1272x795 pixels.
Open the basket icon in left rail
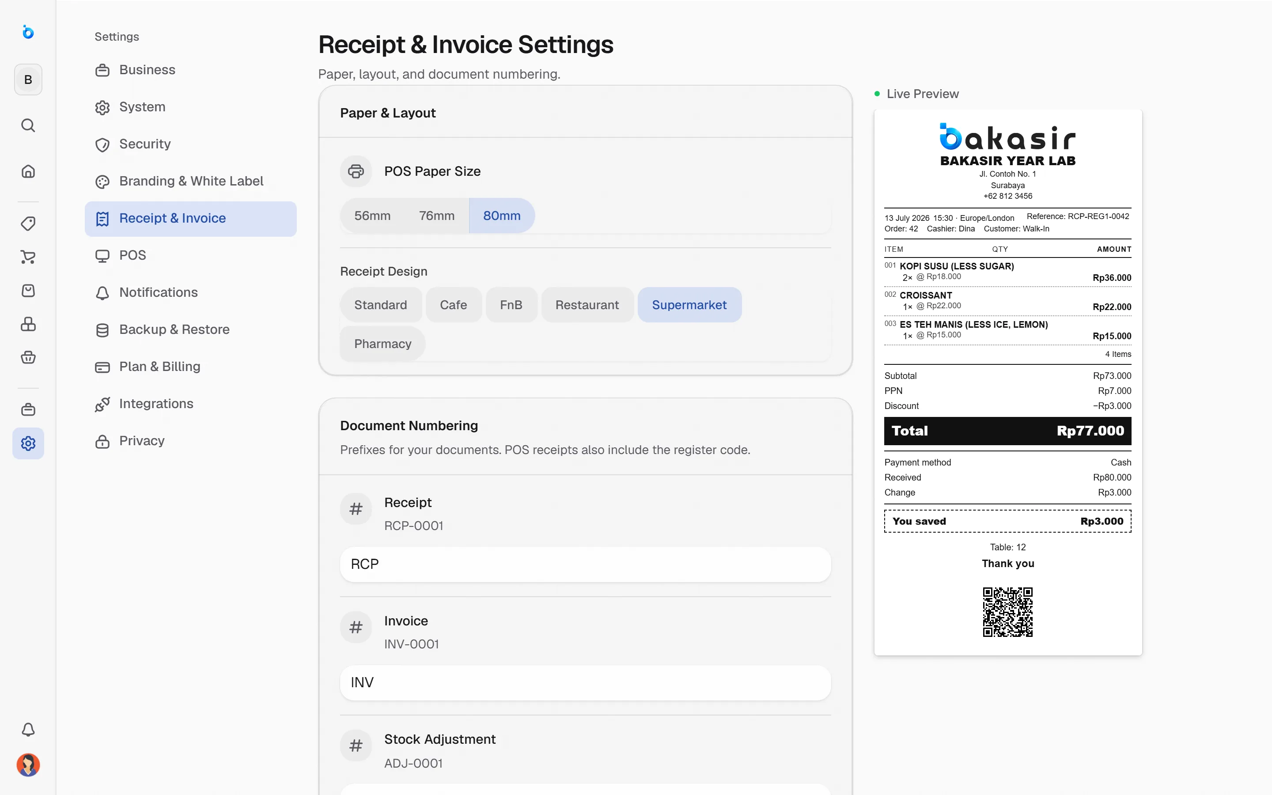point(28,358)
